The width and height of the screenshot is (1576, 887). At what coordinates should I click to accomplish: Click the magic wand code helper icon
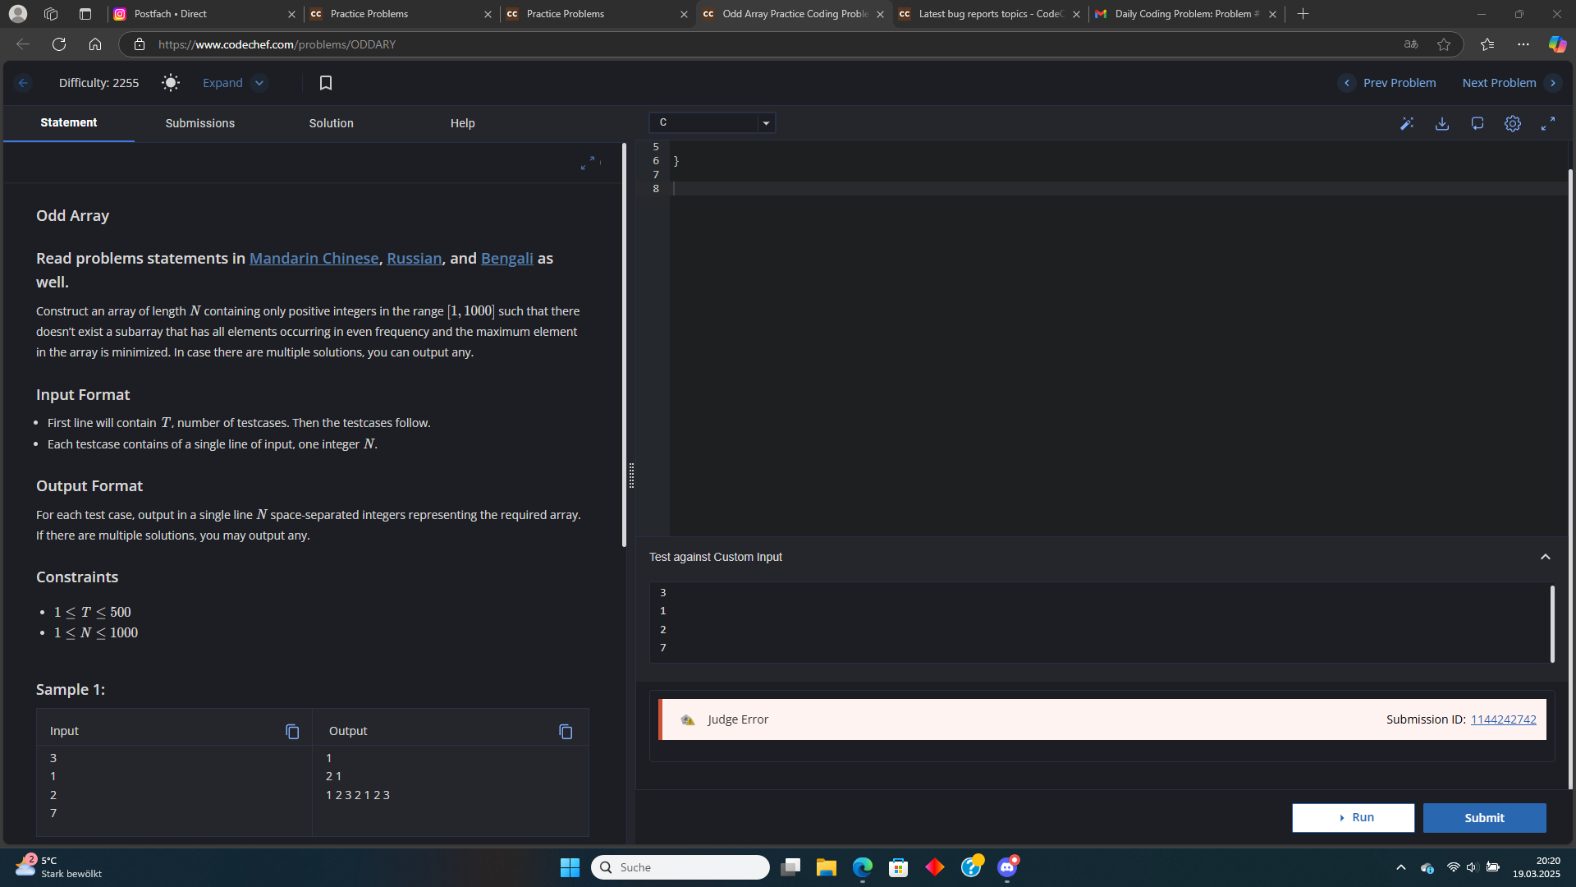tap(1407, 124)
